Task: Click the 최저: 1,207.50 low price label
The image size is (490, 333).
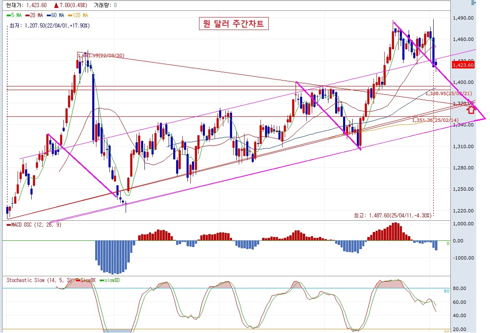Action: (x=50, y=25)
